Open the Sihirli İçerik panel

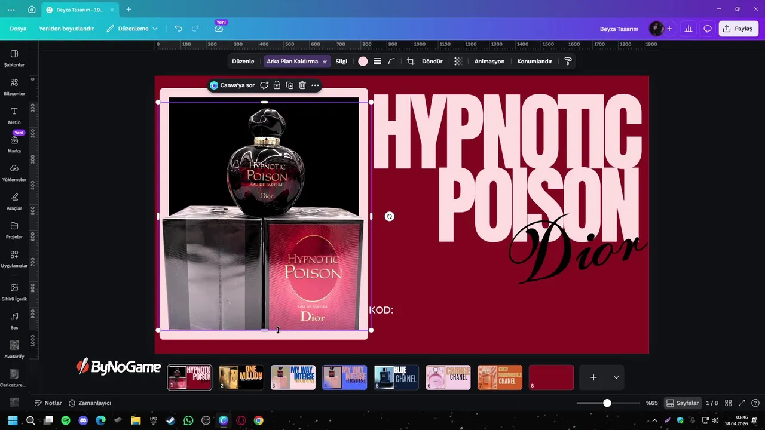(14, 292)
